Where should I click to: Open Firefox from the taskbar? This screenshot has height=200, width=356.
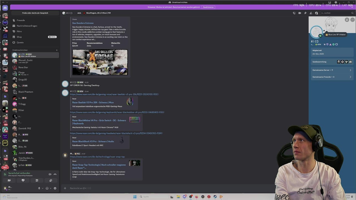click(x=197, y=197)
